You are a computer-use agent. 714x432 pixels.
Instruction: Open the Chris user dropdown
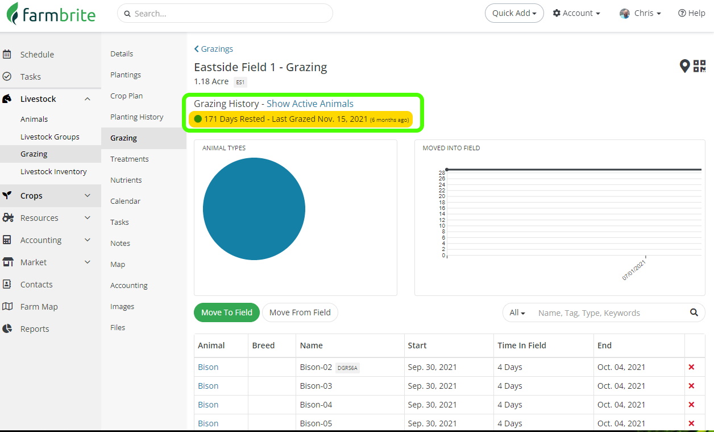(x=640, y=13)
